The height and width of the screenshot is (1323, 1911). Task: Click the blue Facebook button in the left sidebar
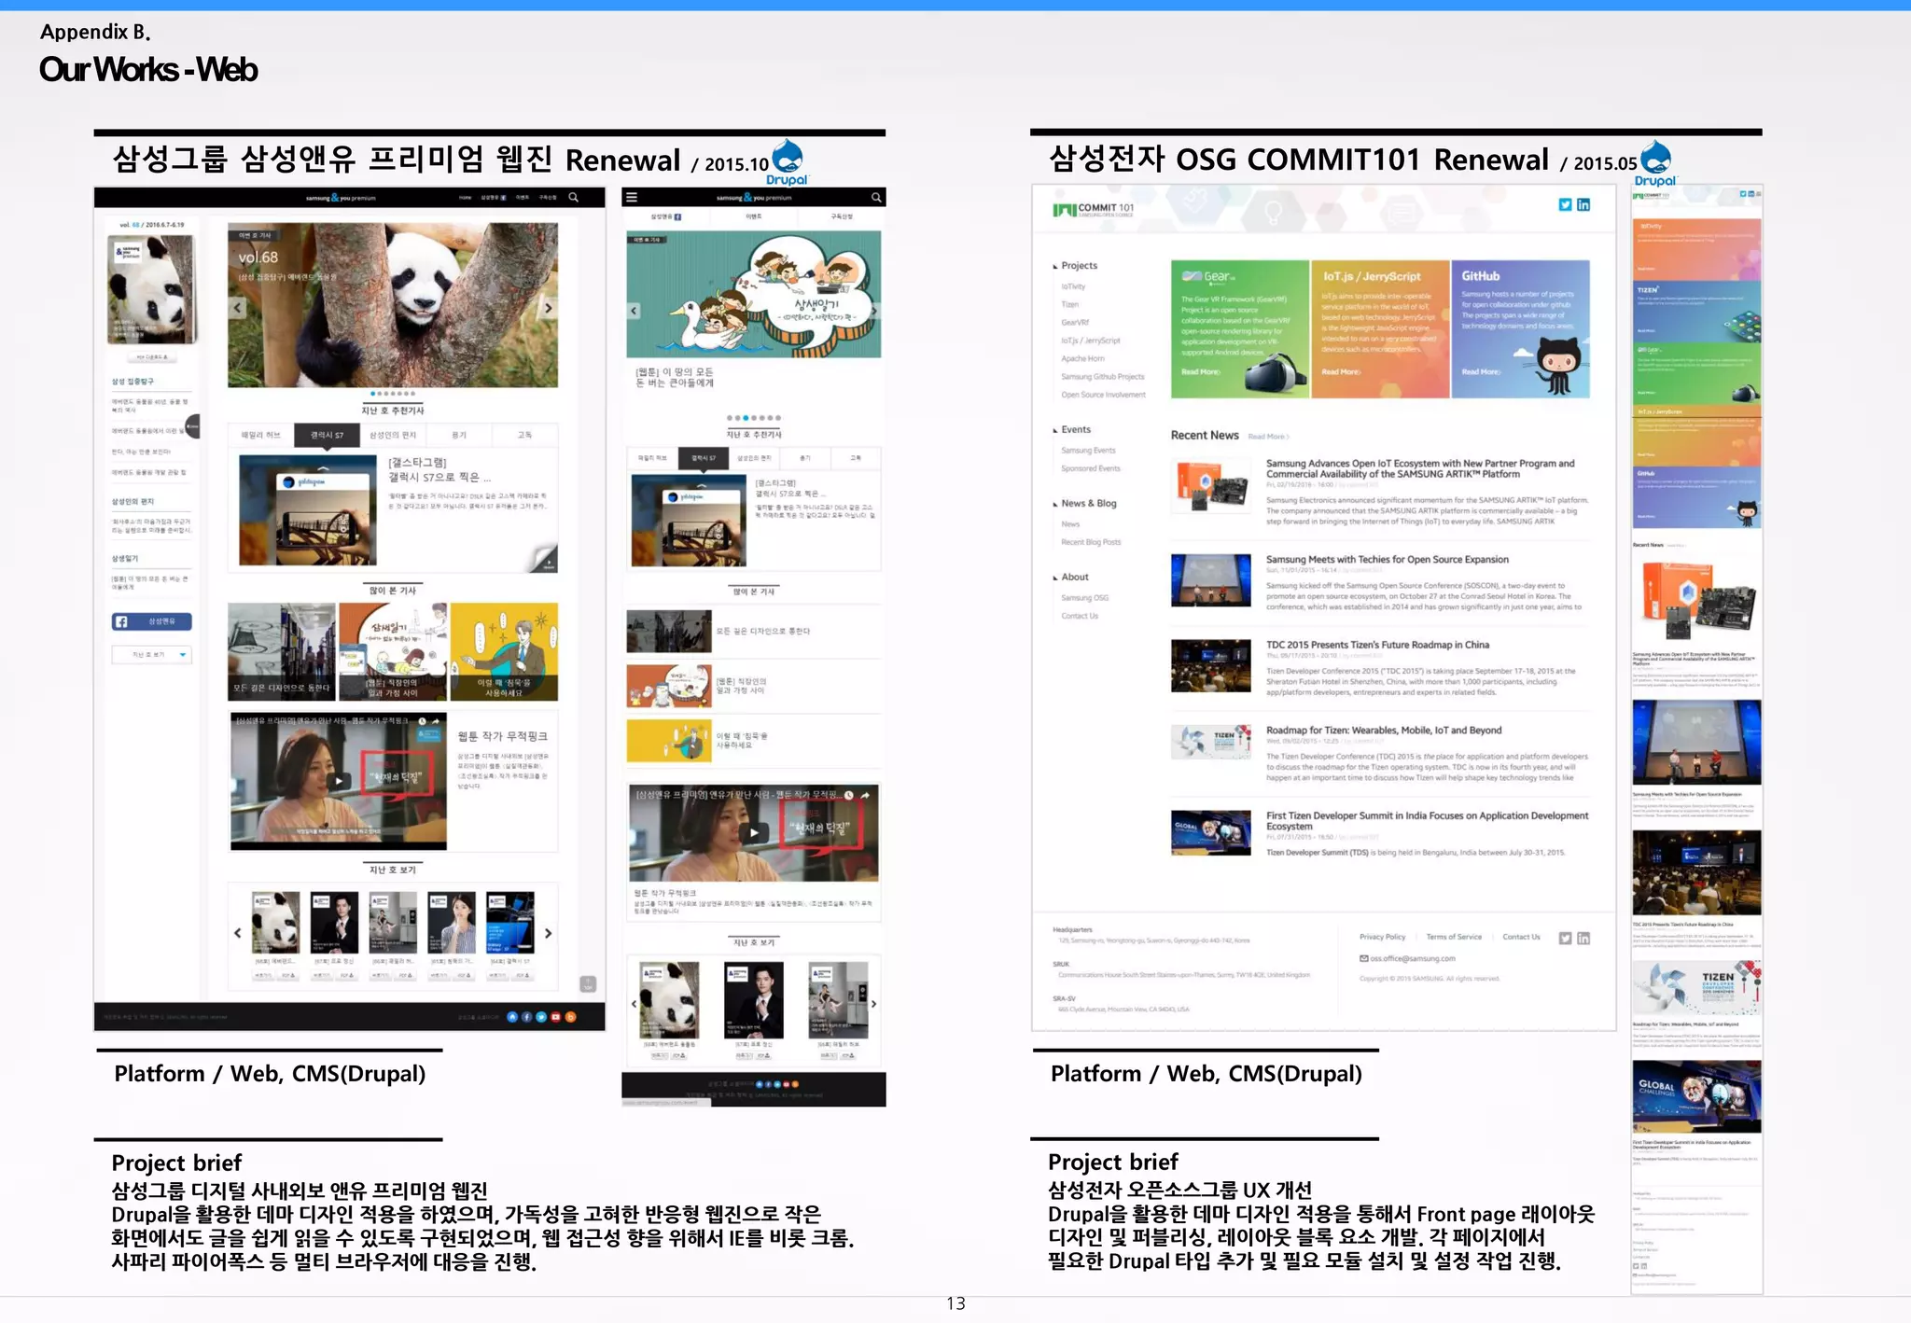click(x=152, y=621)
